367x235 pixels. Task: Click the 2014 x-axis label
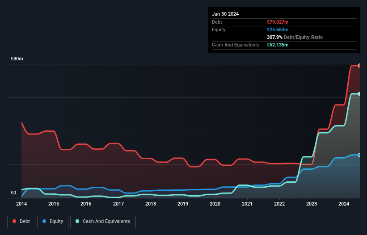tap(21, 204)
